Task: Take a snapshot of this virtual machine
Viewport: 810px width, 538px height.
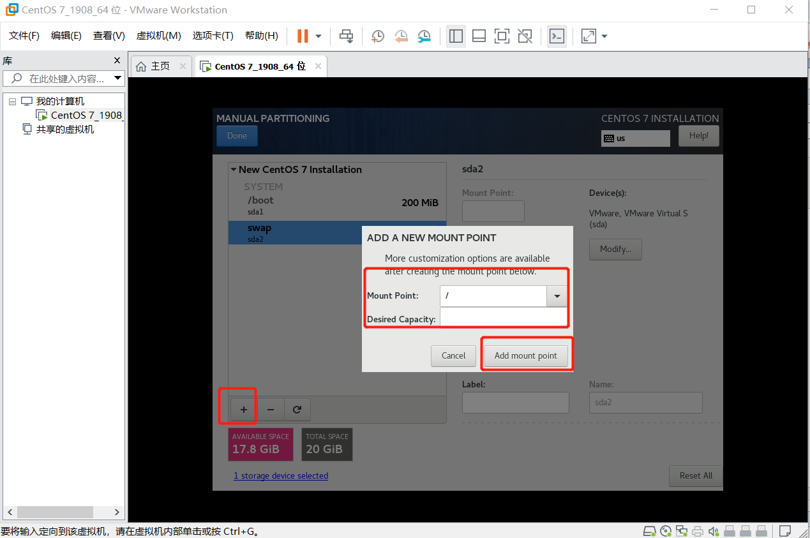Action: [x=378, y=36]
